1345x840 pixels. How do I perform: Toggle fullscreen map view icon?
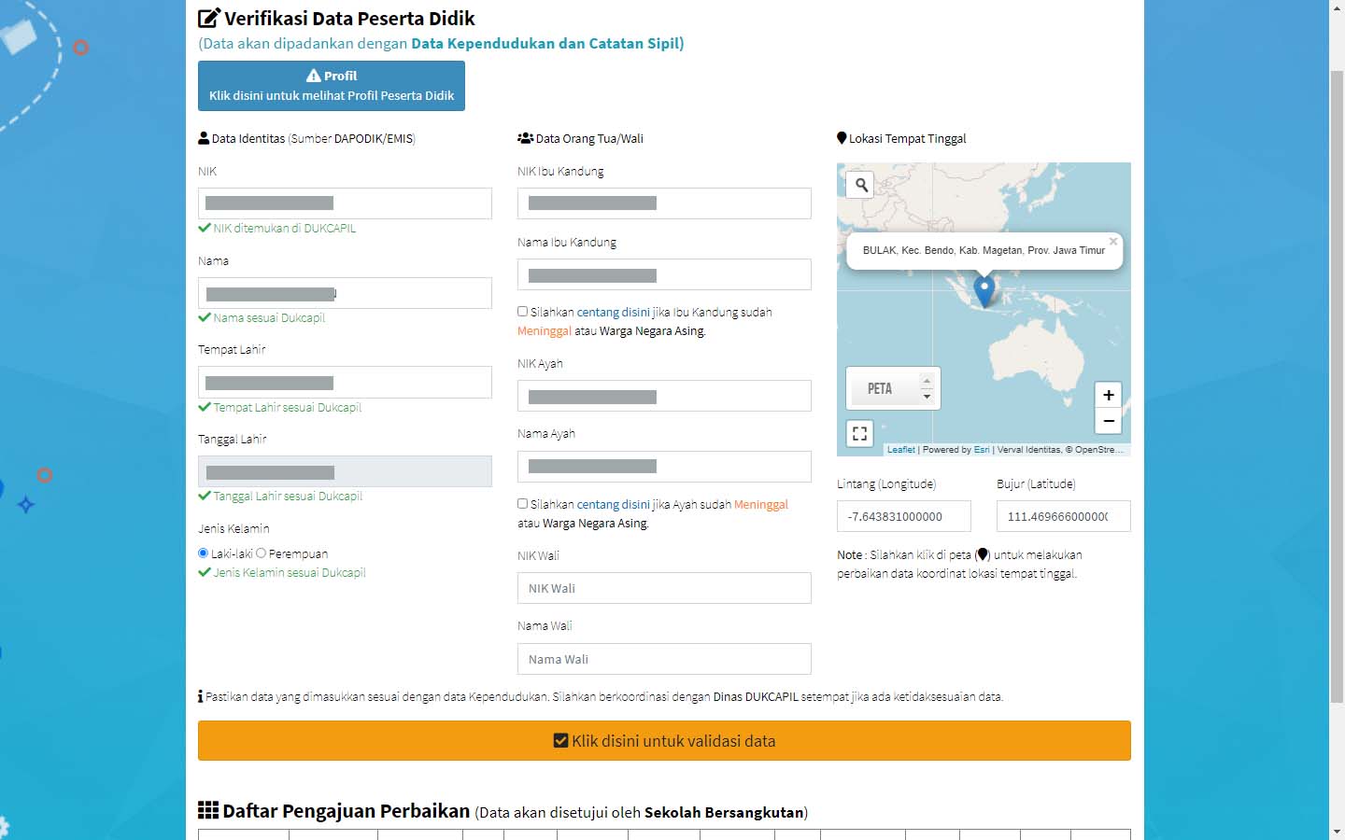click(859, 433)
